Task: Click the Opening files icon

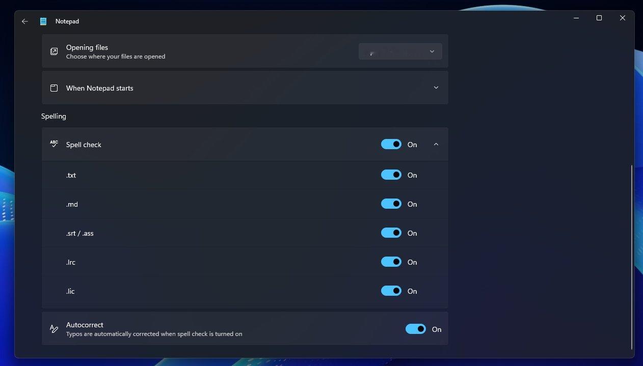Action: point(54,51)
